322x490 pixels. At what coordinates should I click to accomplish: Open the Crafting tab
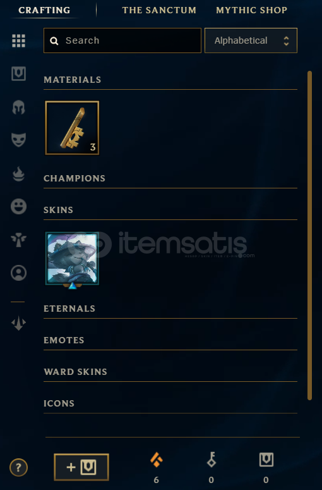[x=44, y=10]
